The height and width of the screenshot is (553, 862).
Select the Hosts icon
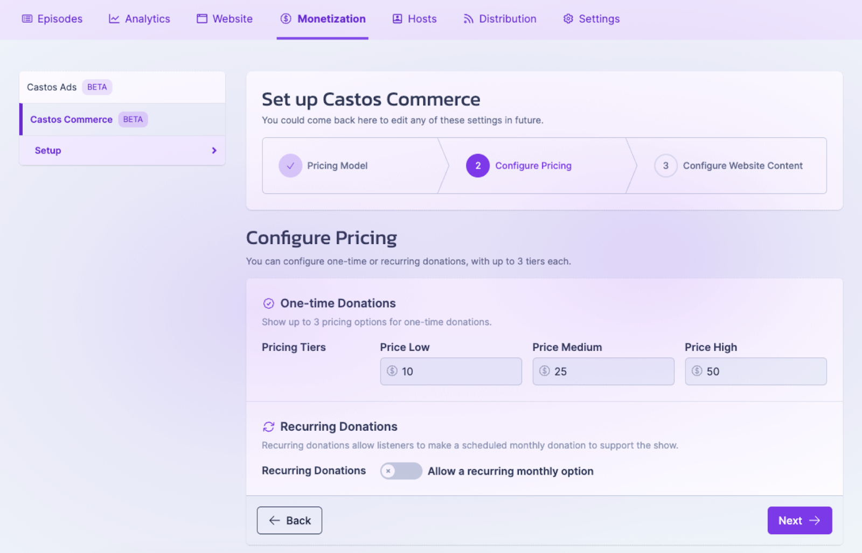(397, 18)
